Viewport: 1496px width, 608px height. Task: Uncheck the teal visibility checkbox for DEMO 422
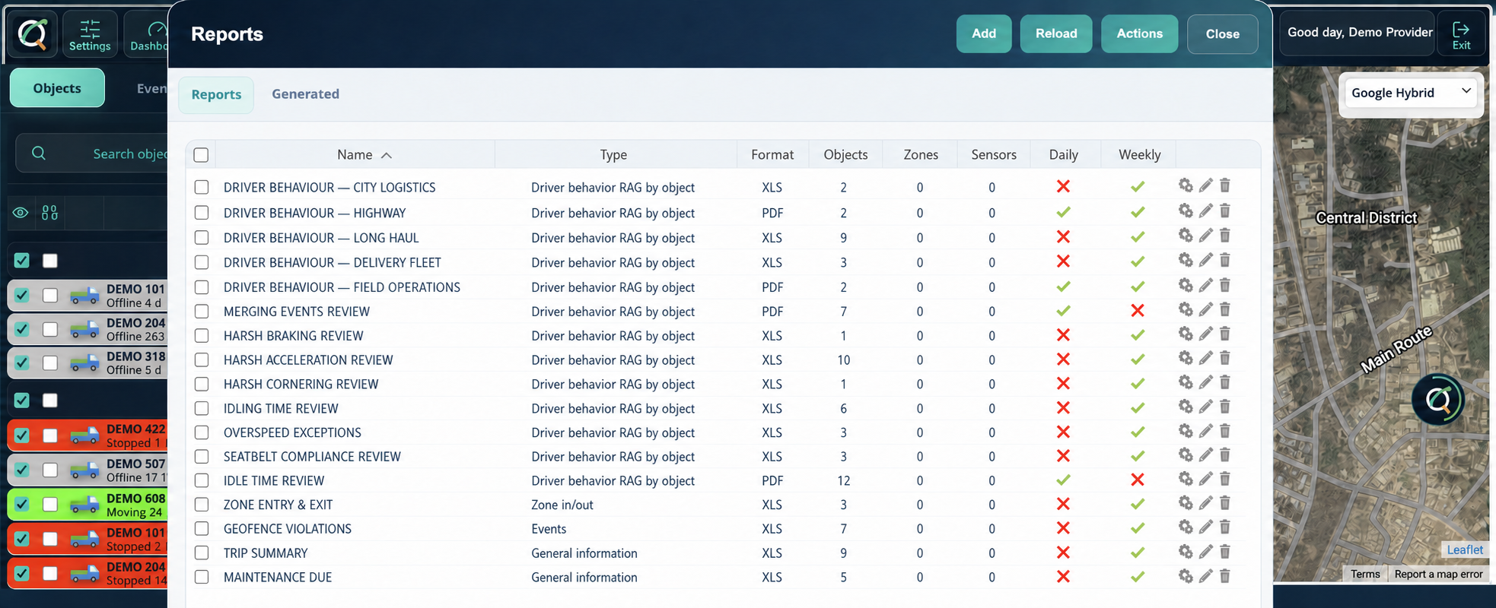[22, 435]
